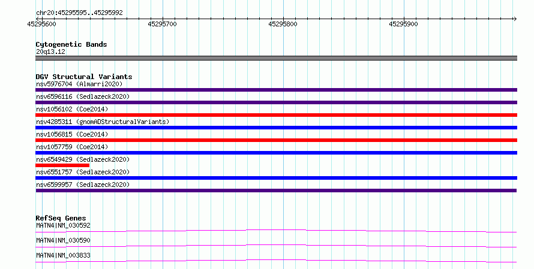Select the blue bar for nsv4285311
The height and width of the screenshot is (269, 534).
tap(276, 128)
